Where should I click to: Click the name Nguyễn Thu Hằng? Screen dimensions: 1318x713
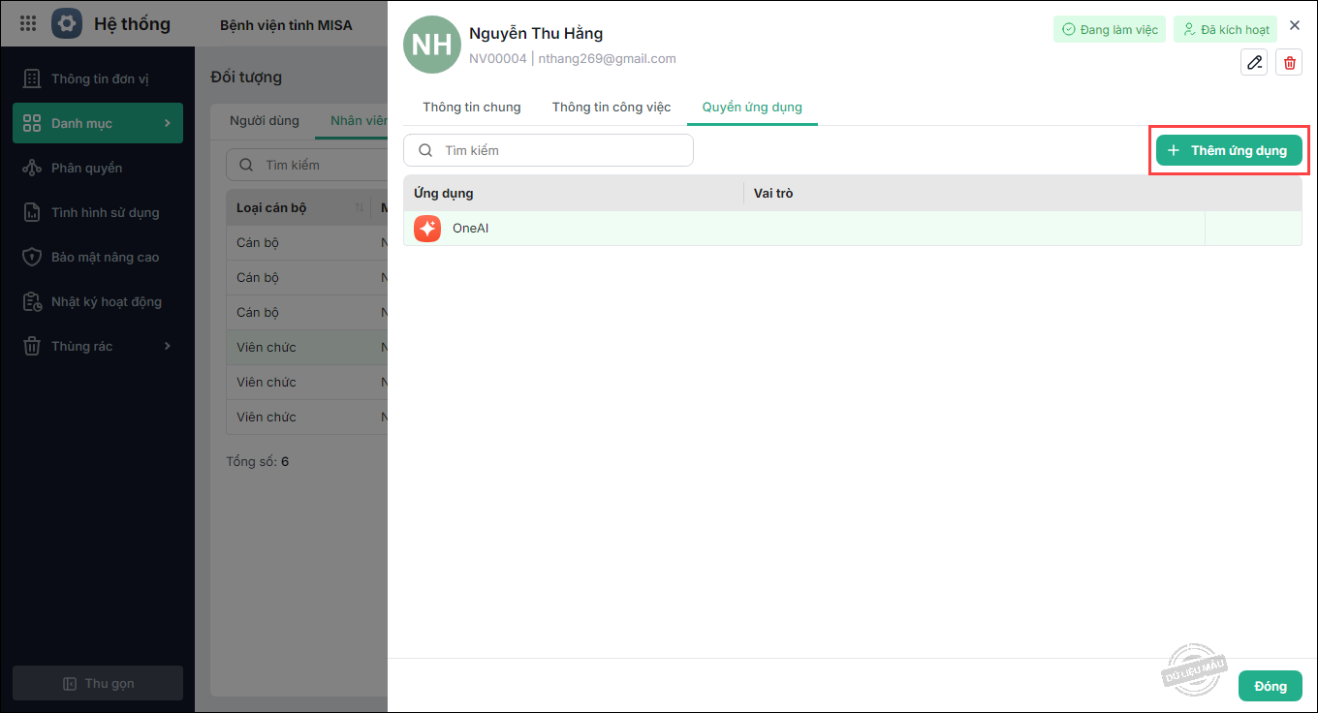(536, 33)
